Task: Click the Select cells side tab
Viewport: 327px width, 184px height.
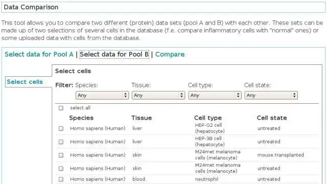Action: pyautogui.click(x=25, y=82)
